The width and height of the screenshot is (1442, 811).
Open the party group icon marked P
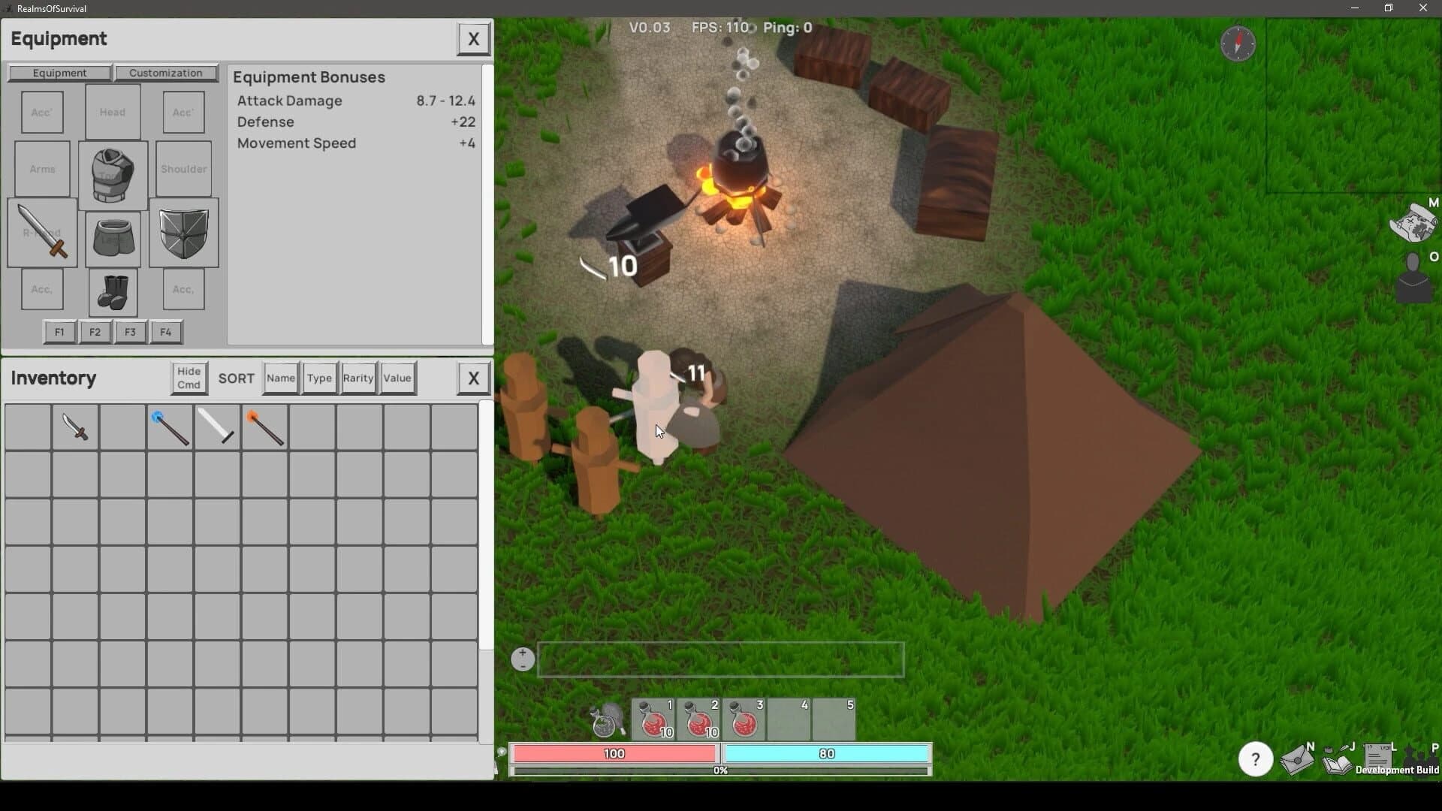click(x=1420, y=758)
